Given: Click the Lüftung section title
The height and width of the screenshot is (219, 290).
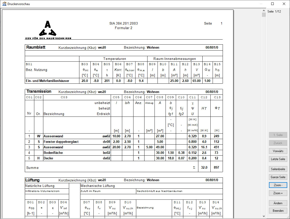Looking at the screenshot, I should point(32,180).
